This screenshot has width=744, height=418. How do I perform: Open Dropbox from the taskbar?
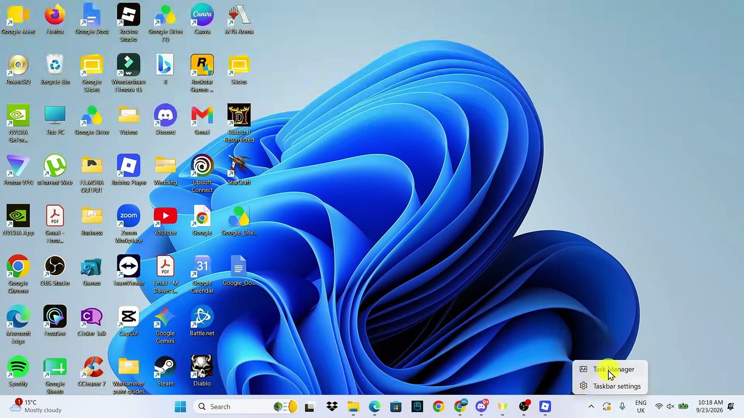pos(331,406)
